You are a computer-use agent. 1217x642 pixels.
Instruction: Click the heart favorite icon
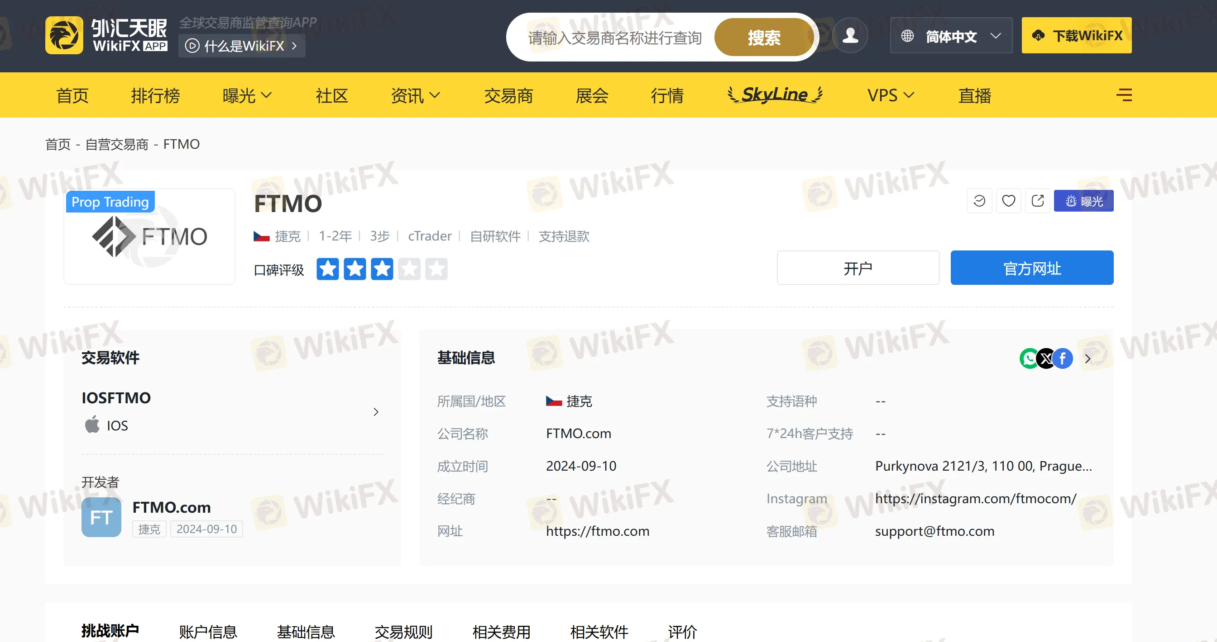coord(1008,201)
